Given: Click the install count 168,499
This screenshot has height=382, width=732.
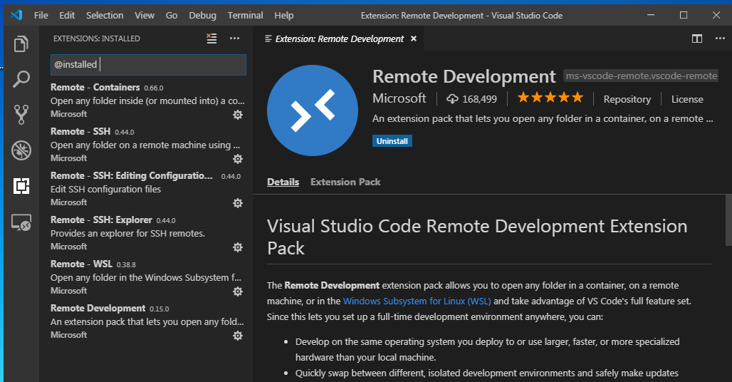Looking at the screenshot, I should [x=472, y=99].
